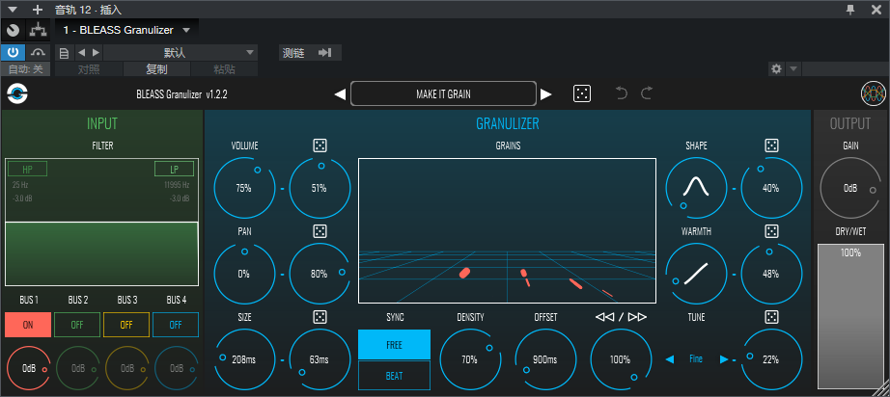
Task: Step tune mode right from Fine
Action: point(724,359)
